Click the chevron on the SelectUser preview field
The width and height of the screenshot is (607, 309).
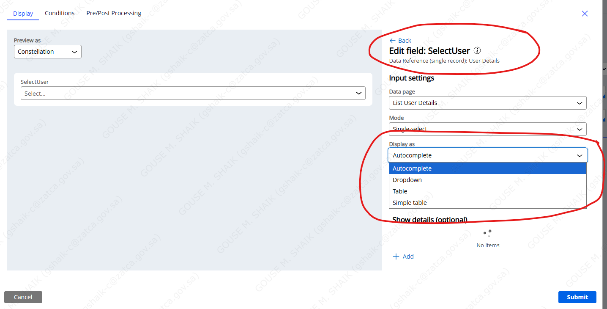[359, 93]
